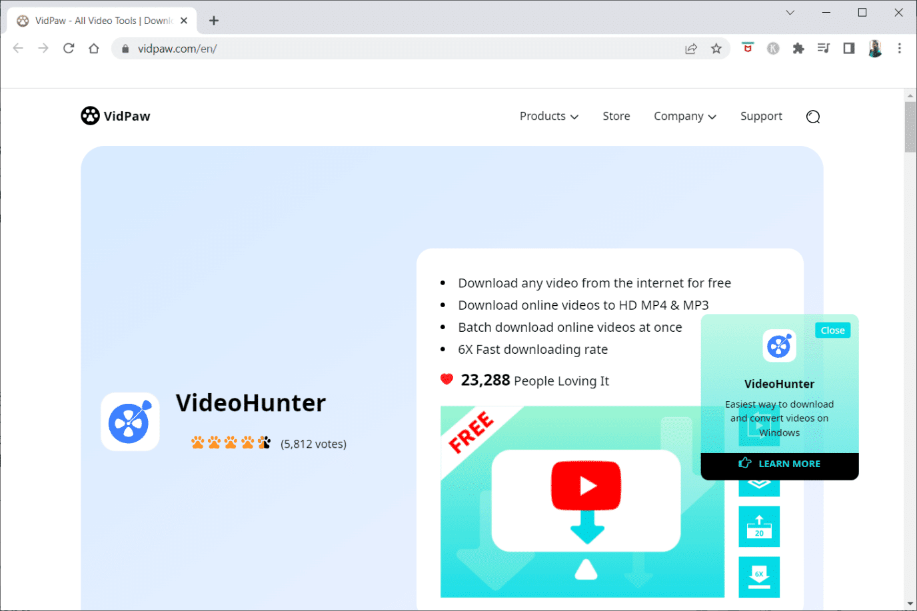The height and width of the screenshot is (611, 917).
Task: Click 'Download online videos to HD MP4 & MP3'
Action: point(583,305)
